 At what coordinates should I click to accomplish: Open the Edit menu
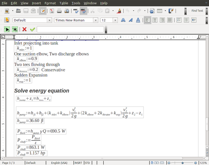[x=14, y=3]
